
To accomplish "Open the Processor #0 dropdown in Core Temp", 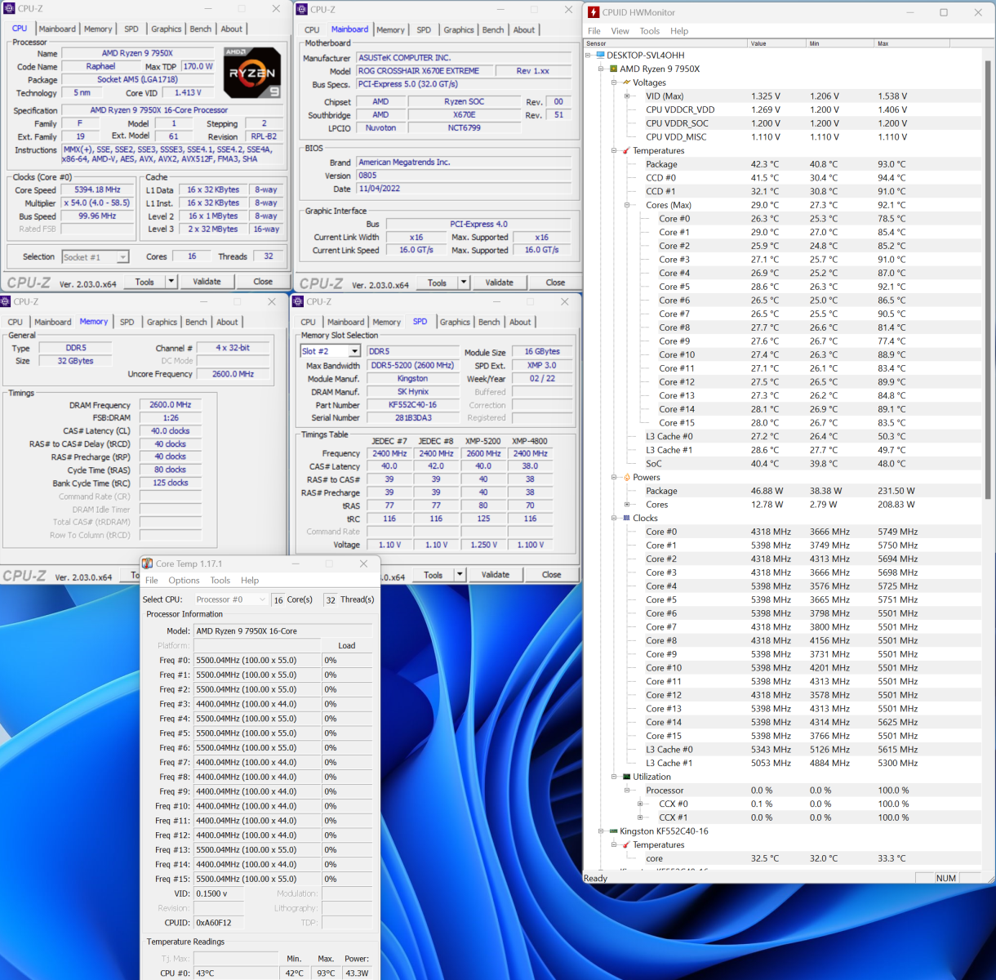I will (x=262, y=599).
